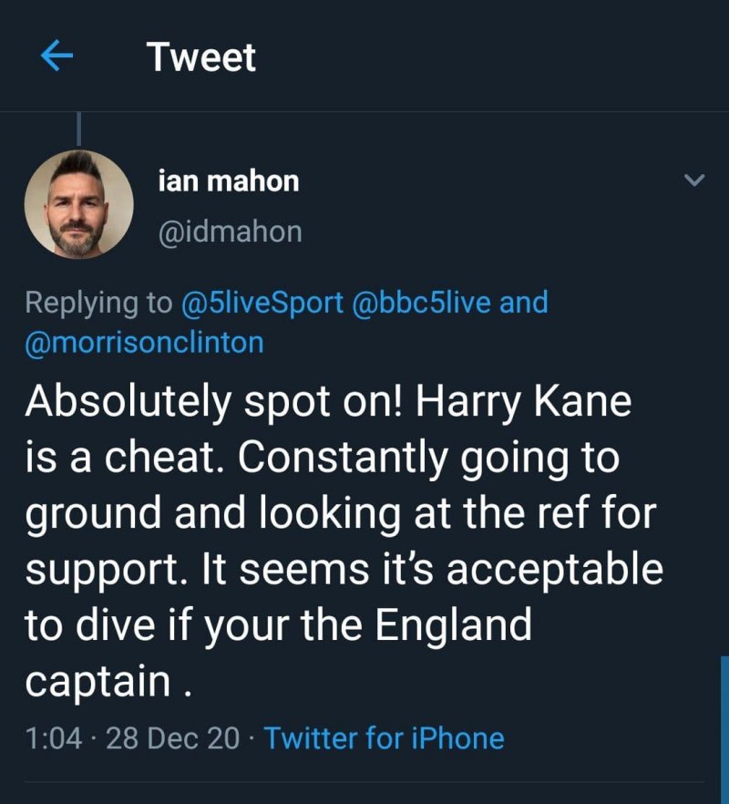Open the tweet options chevron menu

(x=694, y=180)
